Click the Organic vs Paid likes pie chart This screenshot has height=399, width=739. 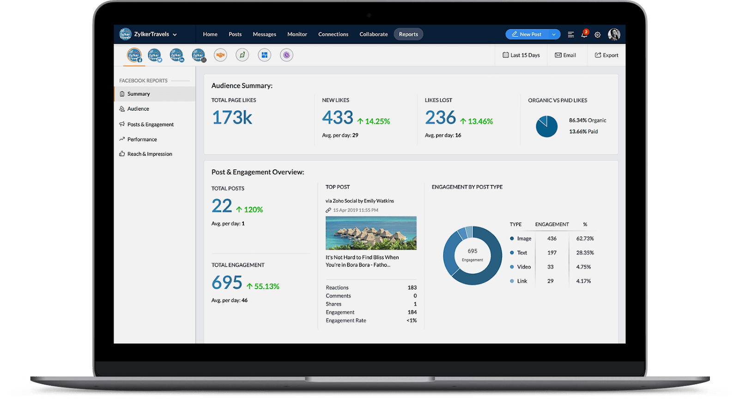(547, 126)
